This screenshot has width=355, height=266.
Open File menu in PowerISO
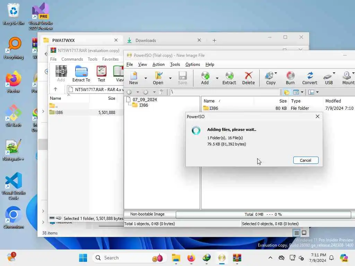pos(130,64)
